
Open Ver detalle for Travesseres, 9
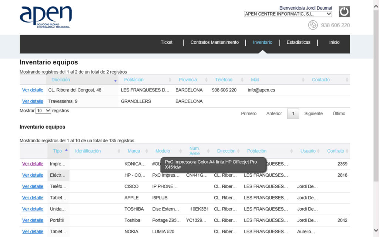pyautogui.click(x=33, y=101)
